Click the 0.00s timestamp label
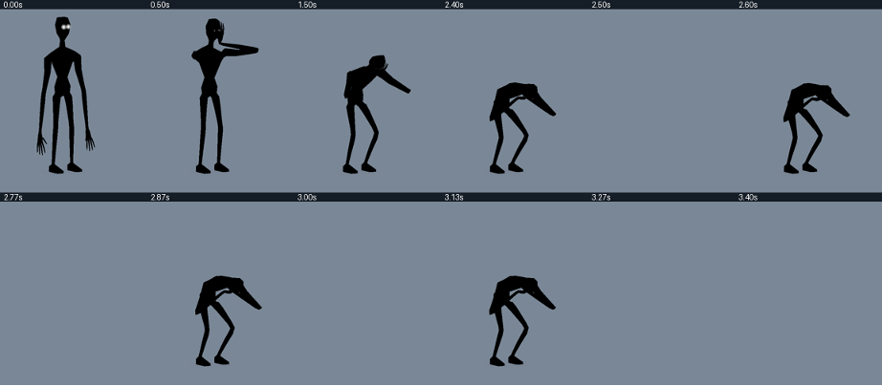 (13, 5)
